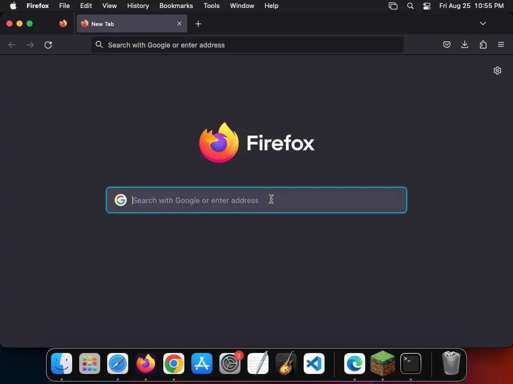Open the Extensions puzzle icon

(x=483, y=44)
